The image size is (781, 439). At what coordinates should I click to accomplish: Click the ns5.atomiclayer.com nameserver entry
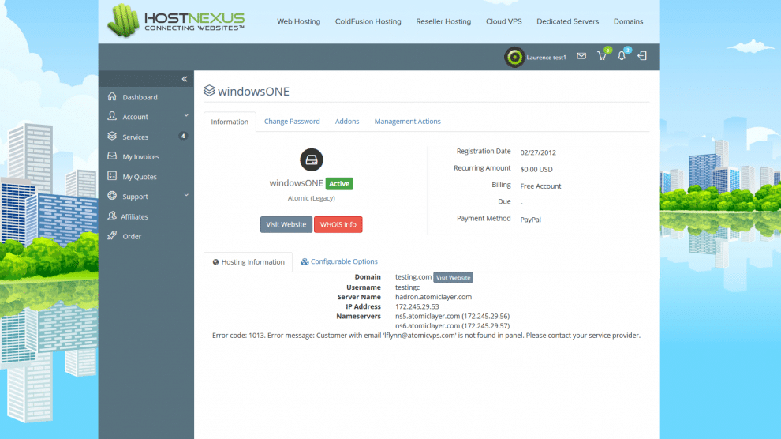click(452, 316)
